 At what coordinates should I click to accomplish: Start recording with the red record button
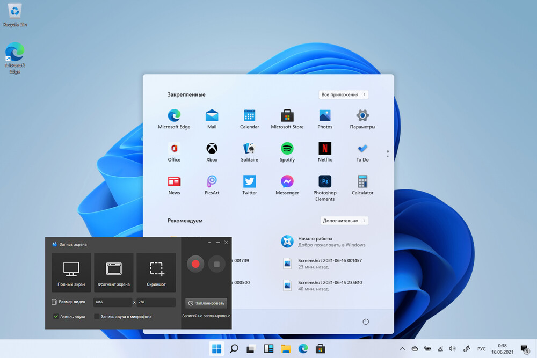tap(195, 264)
